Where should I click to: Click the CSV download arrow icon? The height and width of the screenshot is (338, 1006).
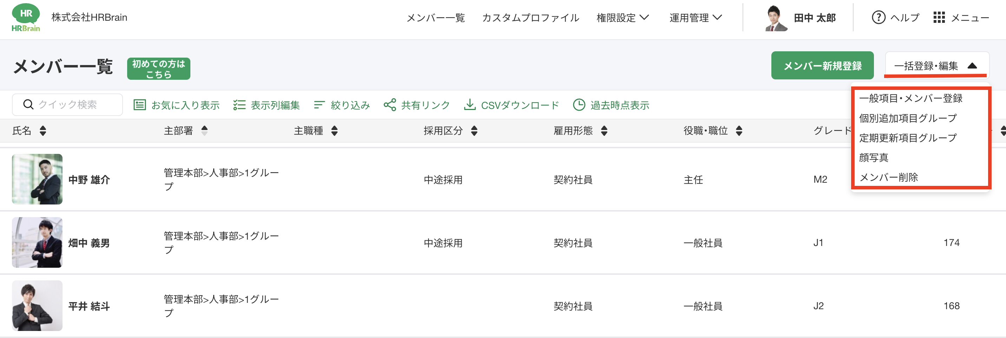click(469, 105)
